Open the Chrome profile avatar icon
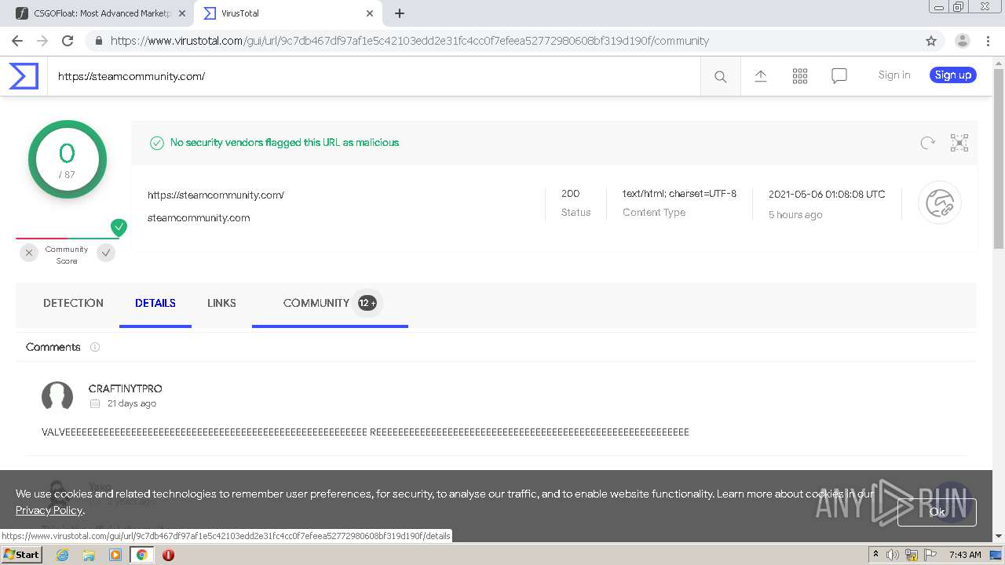This screenshot has width=1005, height=565. tap(963, 41)
